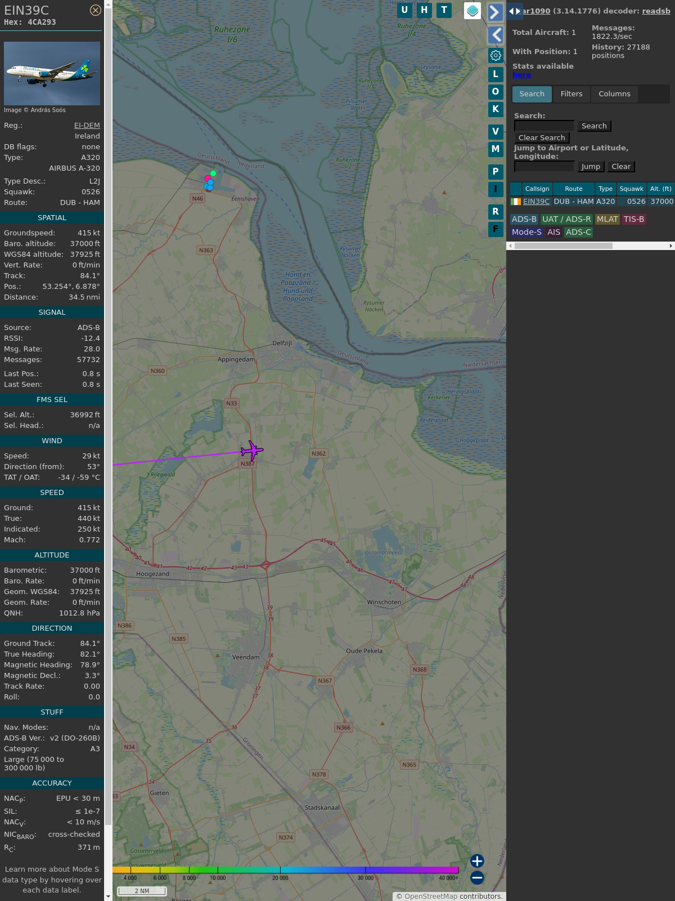
Task: Switch to the Filters tab
Action: tap(571, 94)
